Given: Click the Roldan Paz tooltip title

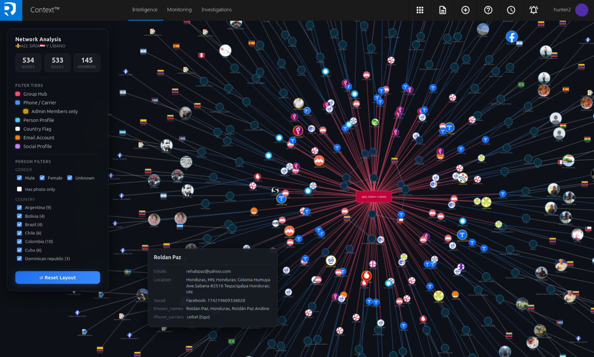Looking at the screenshot, I should pyautogui.click(x=167, y=257).
